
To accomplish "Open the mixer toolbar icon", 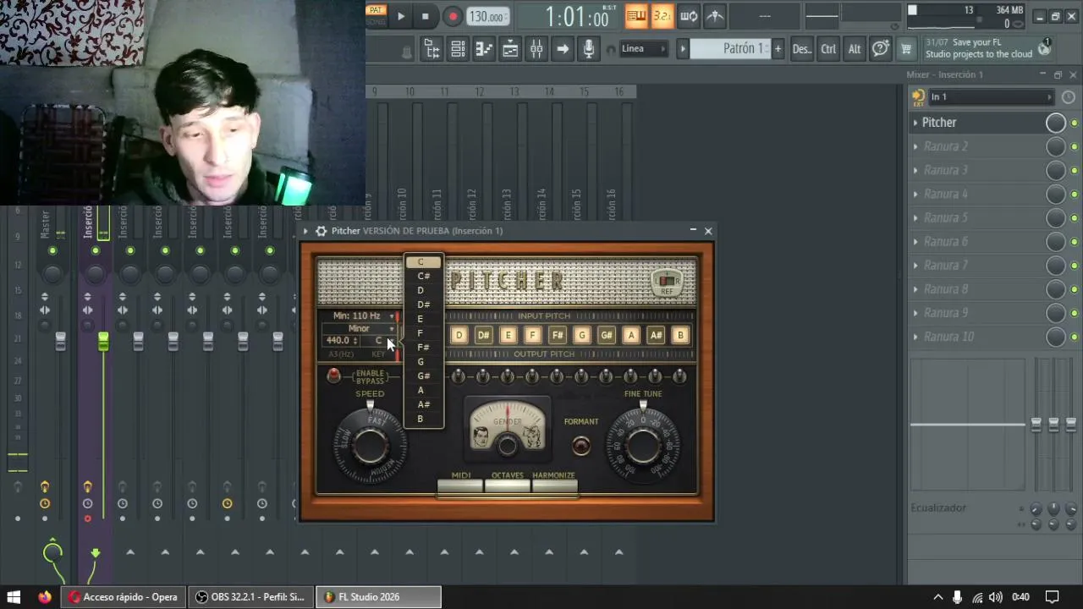I will 536,49.
